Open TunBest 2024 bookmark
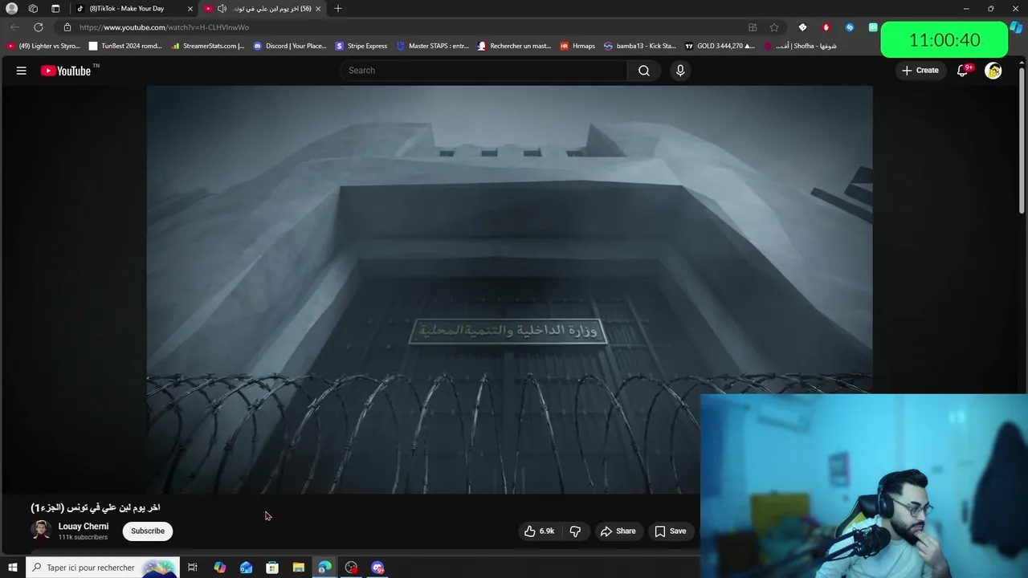Image resolution: width=1028 pixels, height=578 pixels. (126, 46)
